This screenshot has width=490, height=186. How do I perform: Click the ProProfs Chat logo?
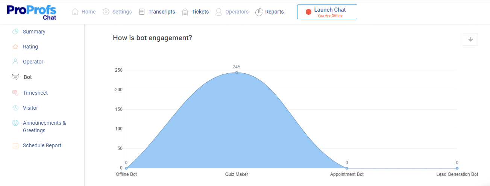[x=31, y=12]
